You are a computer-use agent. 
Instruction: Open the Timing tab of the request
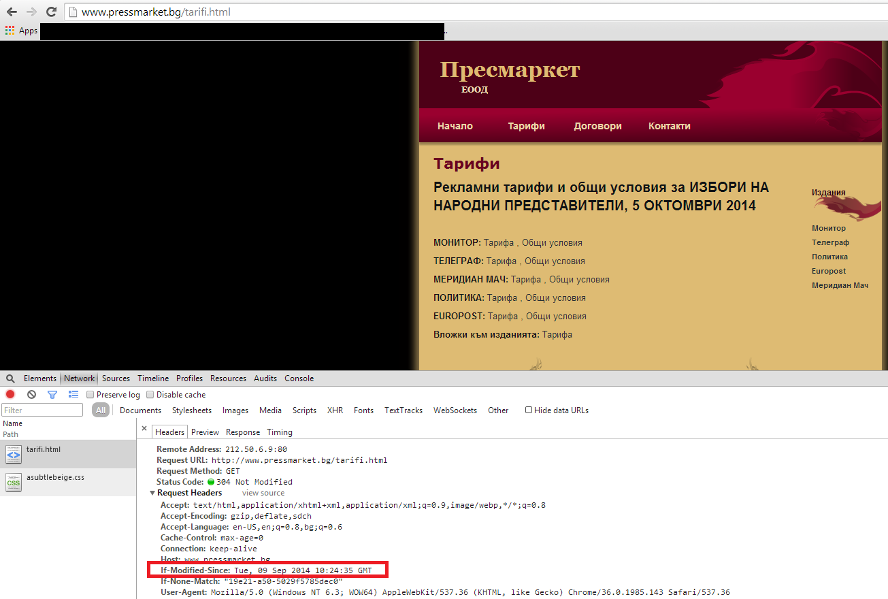(x=280, y=432)
